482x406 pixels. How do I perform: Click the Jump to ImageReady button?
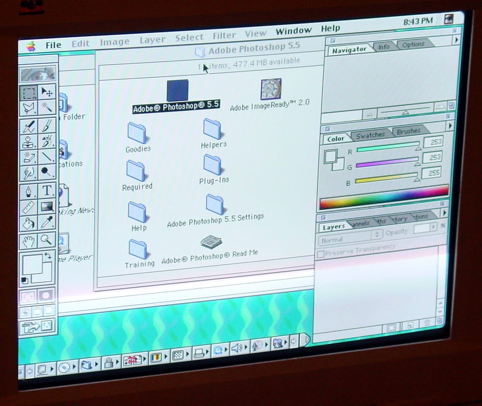[x=37, y=327]
